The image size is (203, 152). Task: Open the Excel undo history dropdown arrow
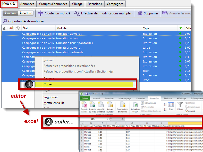93,94
